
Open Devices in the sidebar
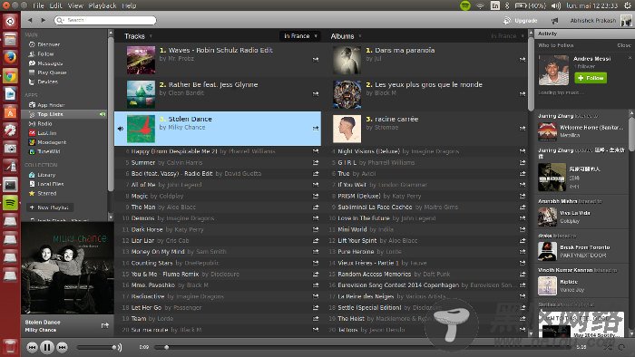(x=47, y=82)
